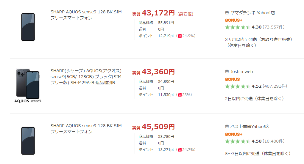Open the first SHARP AQUOS sense9 128 BK title

(86, 15)
